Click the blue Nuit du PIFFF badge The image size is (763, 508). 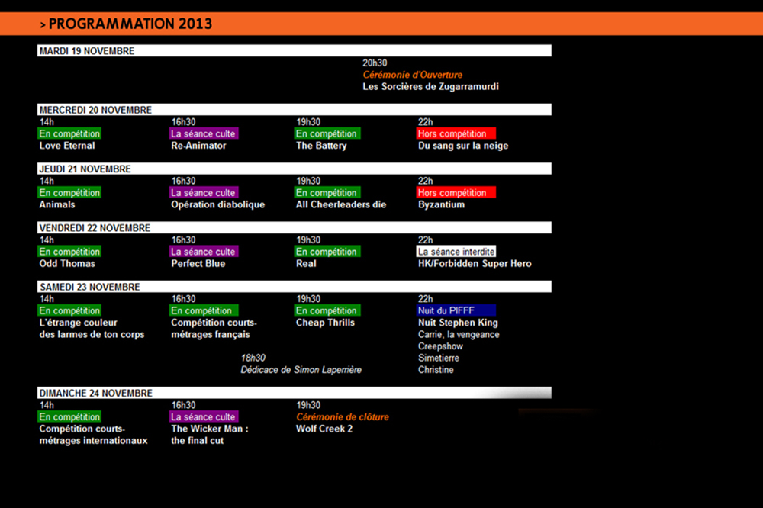456,310
